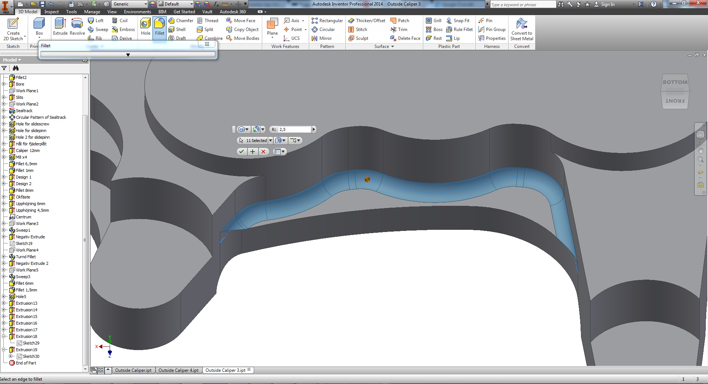Open the browser filter icon

pyautogui.click(x=4, y=68)
